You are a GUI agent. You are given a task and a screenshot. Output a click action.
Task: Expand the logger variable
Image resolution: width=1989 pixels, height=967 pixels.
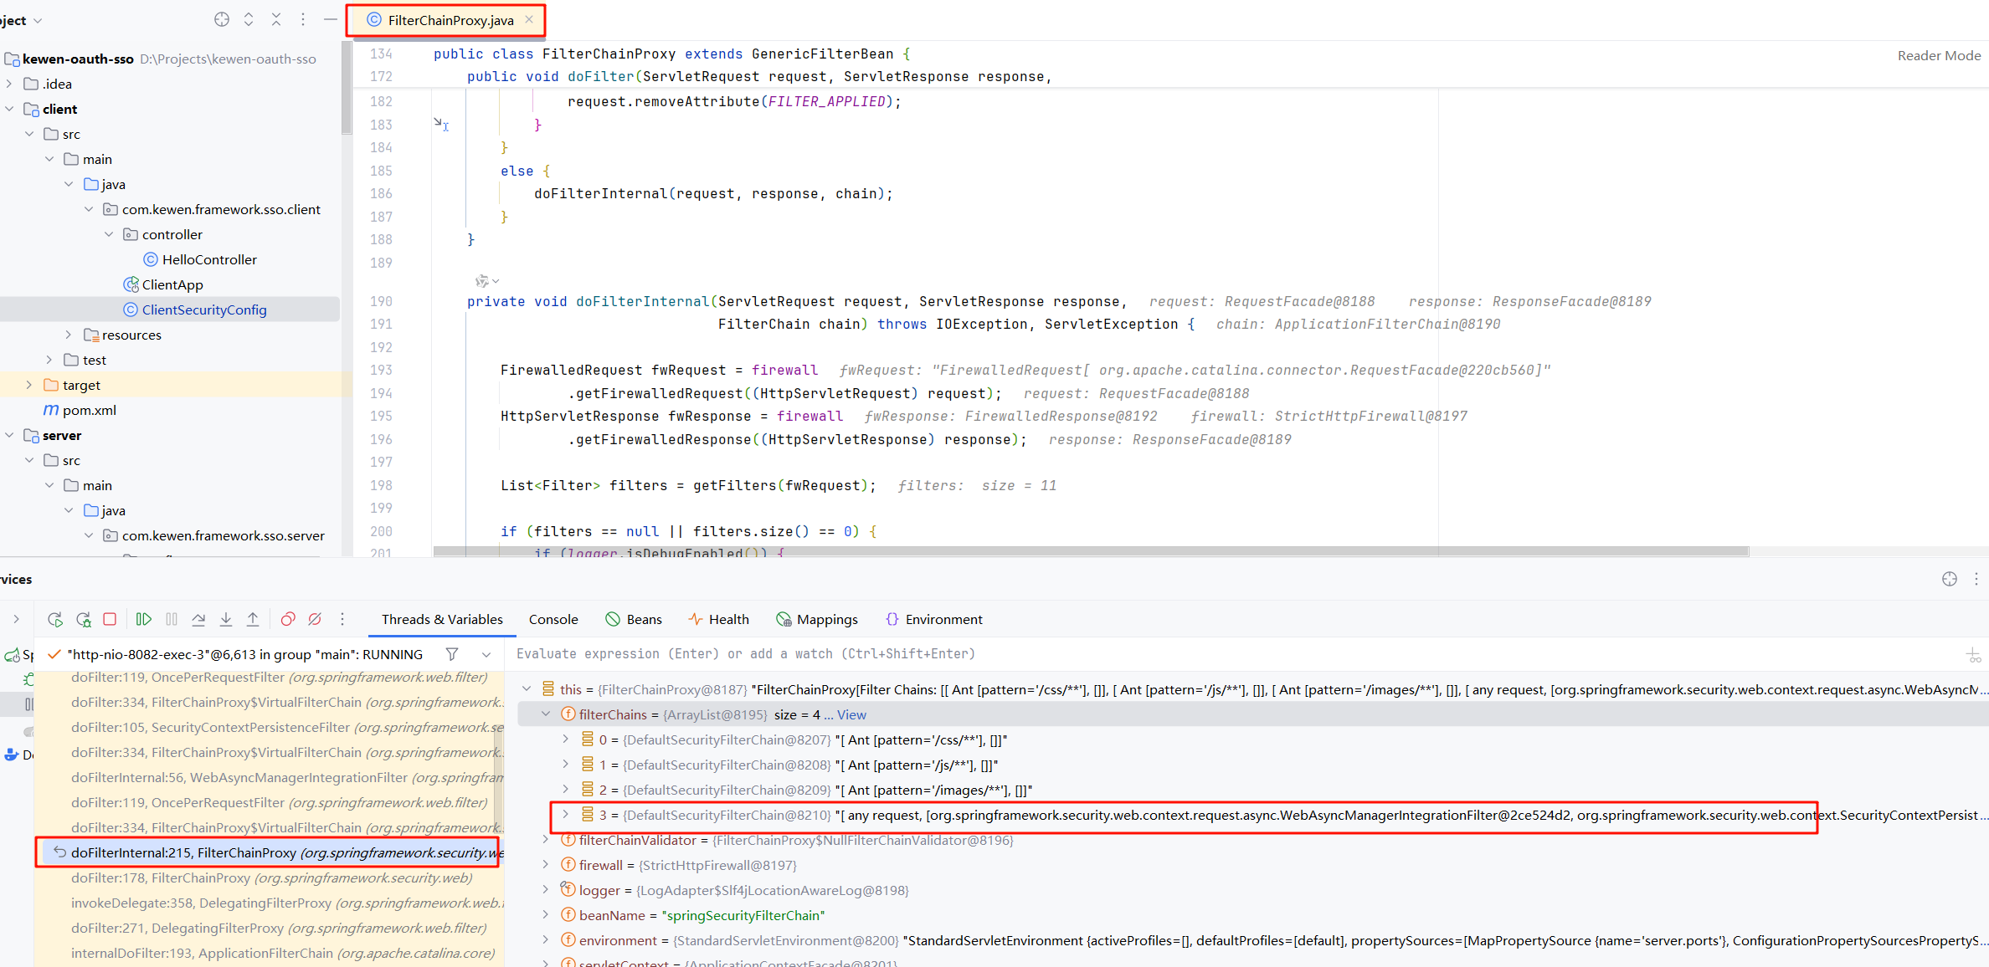point(546,890)
